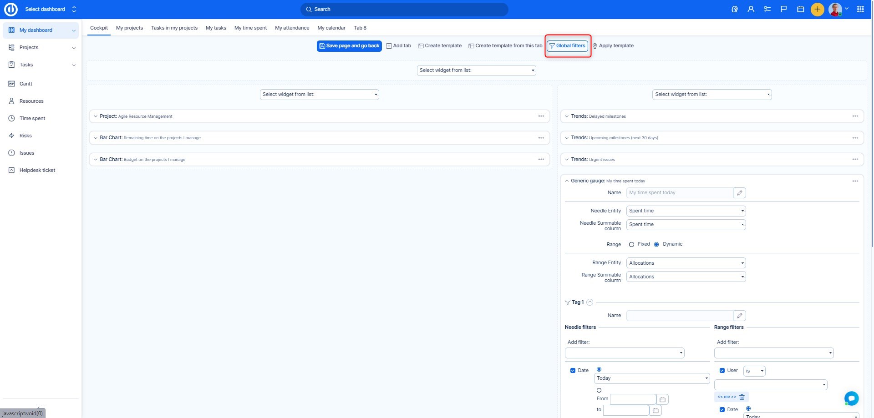Click the top Search field
This screenshot has width=874, height=418.
404,10
